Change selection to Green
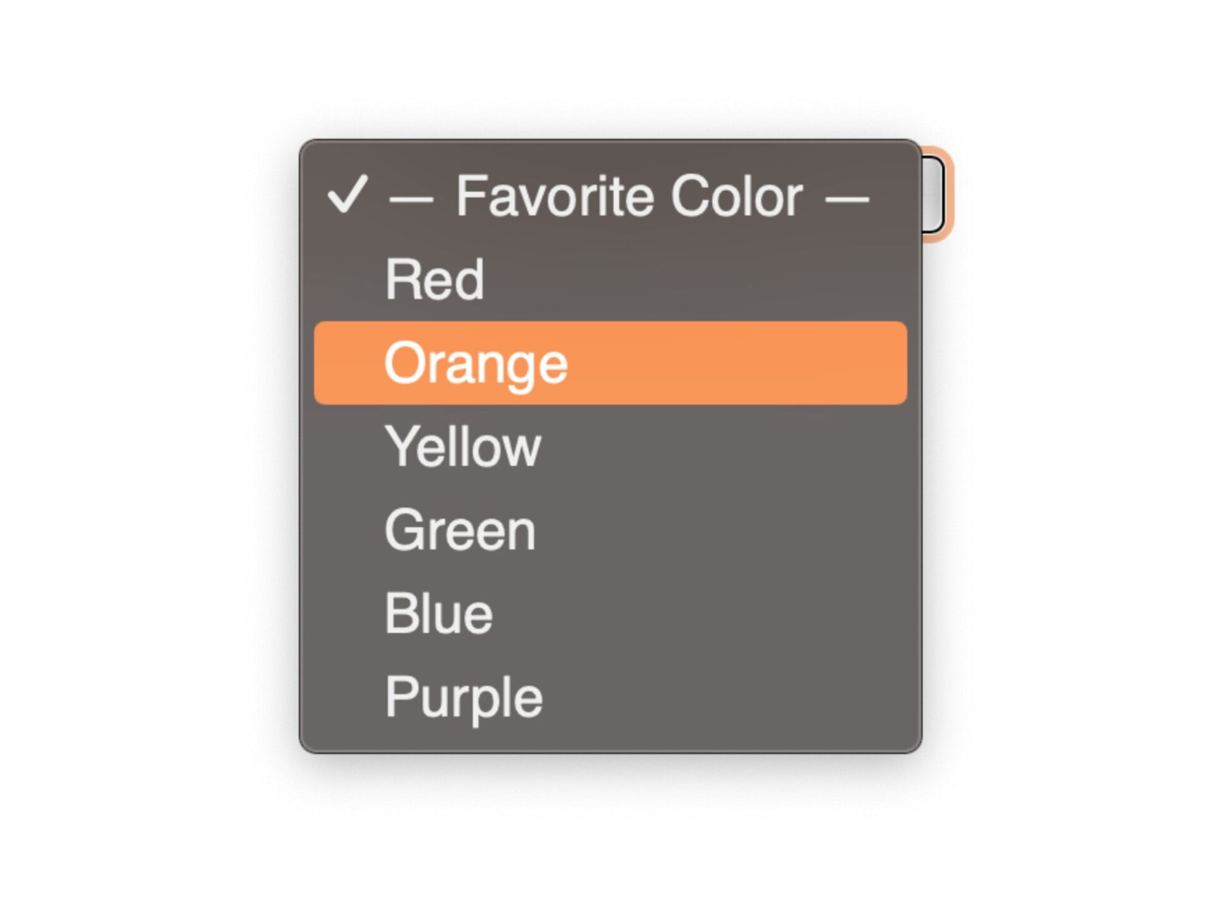The image size is (1213, 910). click(x=460, y=530)
